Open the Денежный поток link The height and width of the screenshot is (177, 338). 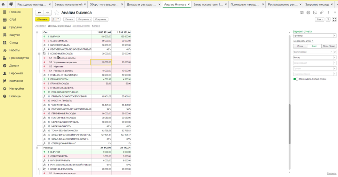pyautogui.click(x=81, y=26)
